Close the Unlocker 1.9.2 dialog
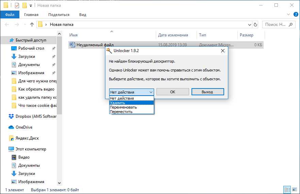300x194 pixels. click(x=222, y=51)
